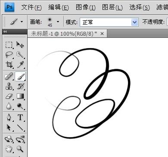Viewport: 168px width, 157px height.
Task: Collapse the toolbox with double-arrow icon
Action: pos(5,32)
